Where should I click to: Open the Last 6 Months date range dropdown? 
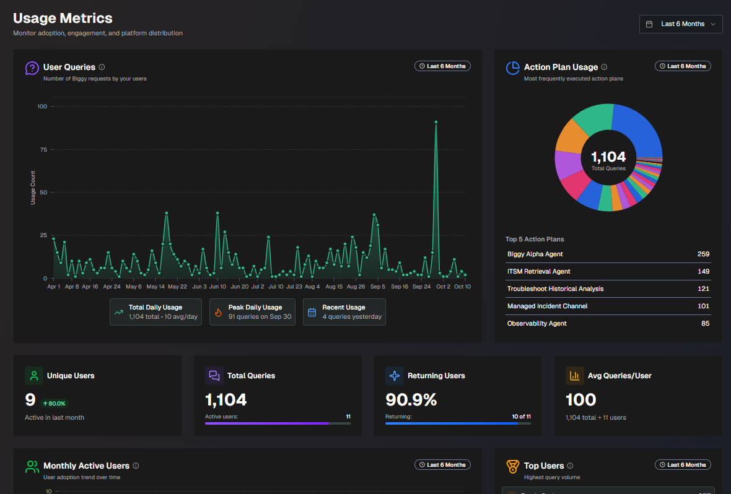click(680, 24)
